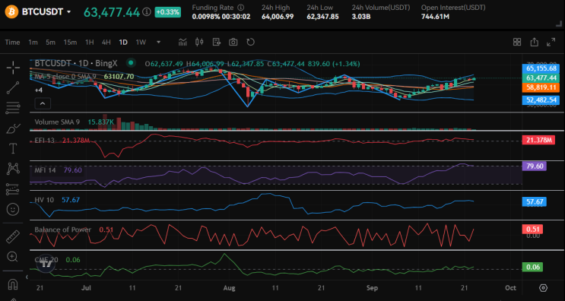
Task: Click the 58,819.11 orange price label
Action: coord(541,87)
